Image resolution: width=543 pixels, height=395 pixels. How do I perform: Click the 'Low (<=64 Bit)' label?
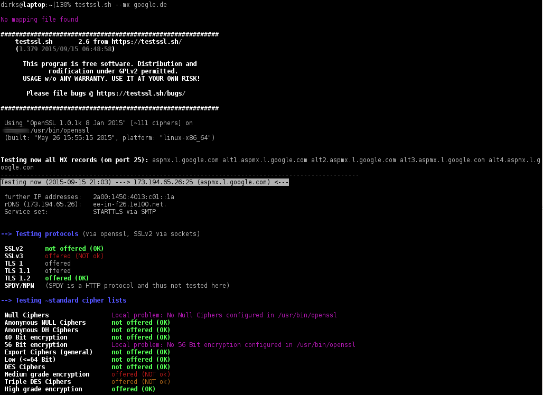coord(30,360)
